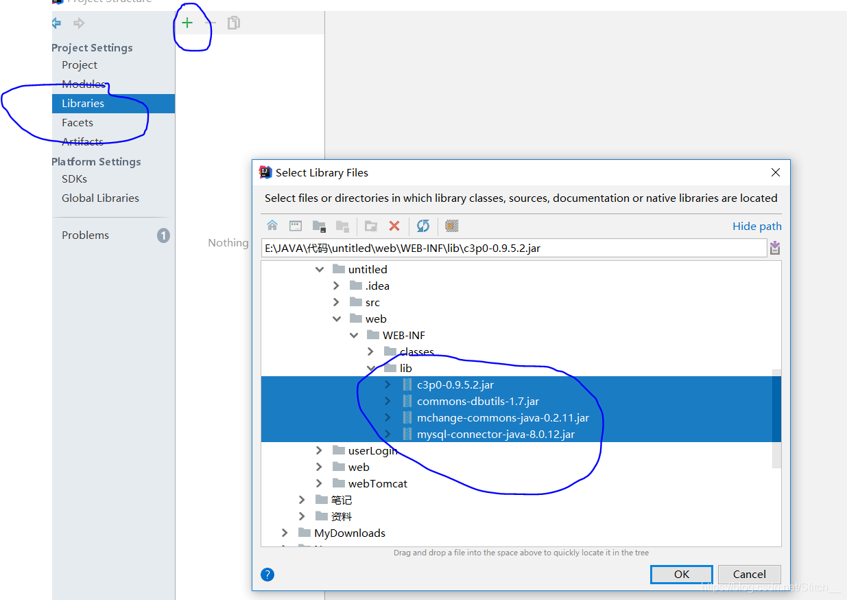Collapse the WEB-INF folder
Viewport: 847px width, 600px height.
click(353, 335)
